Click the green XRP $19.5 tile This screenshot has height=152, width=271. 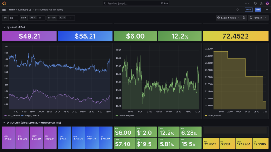click(146, 143)
